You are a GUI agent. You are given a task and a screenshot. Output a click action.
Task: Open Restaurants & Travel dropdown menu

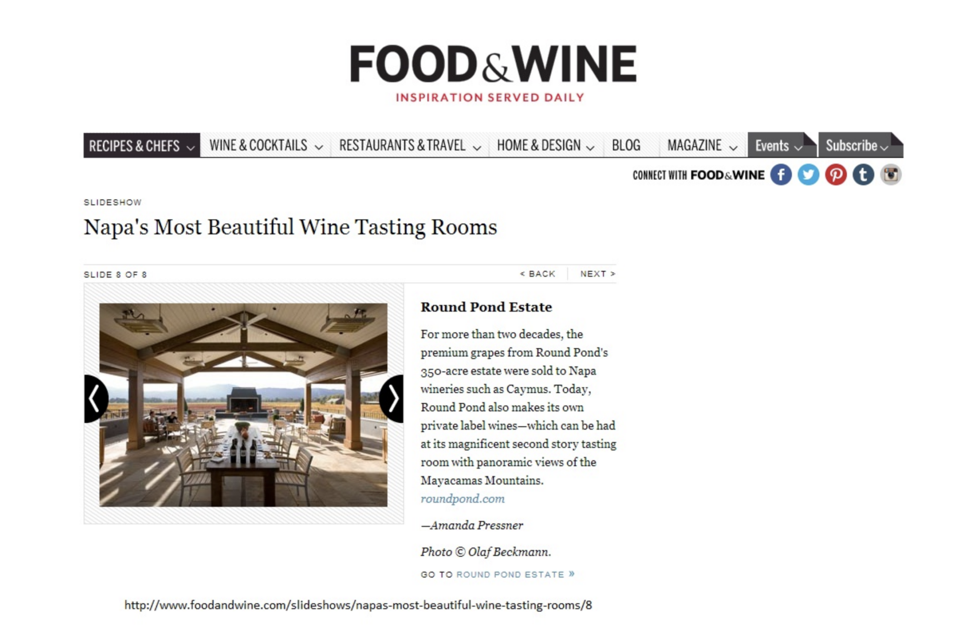[x=409, y=145]
